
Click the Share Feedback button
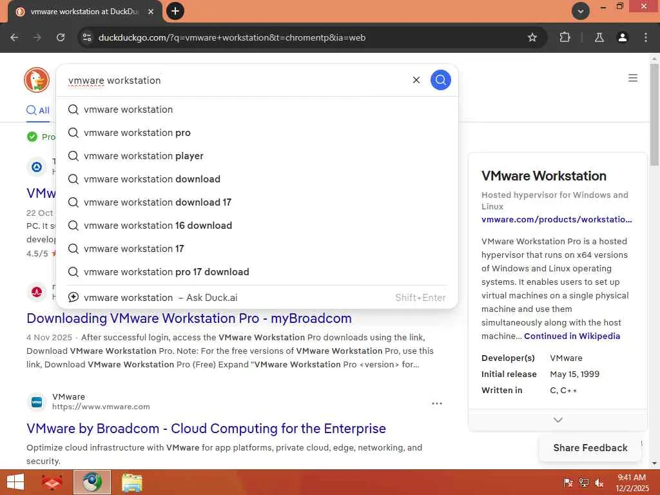590,448
